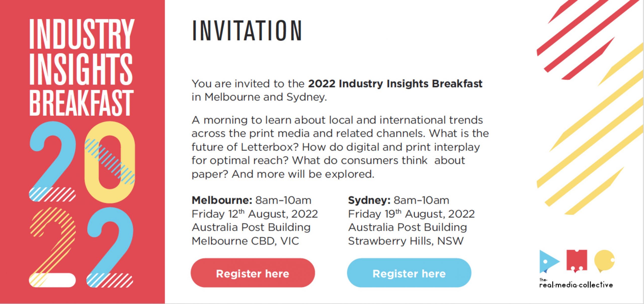Click the INDUSTRY INSIGHTS BREAKFAST title
The image size is (644, 304).
point(82,67)
